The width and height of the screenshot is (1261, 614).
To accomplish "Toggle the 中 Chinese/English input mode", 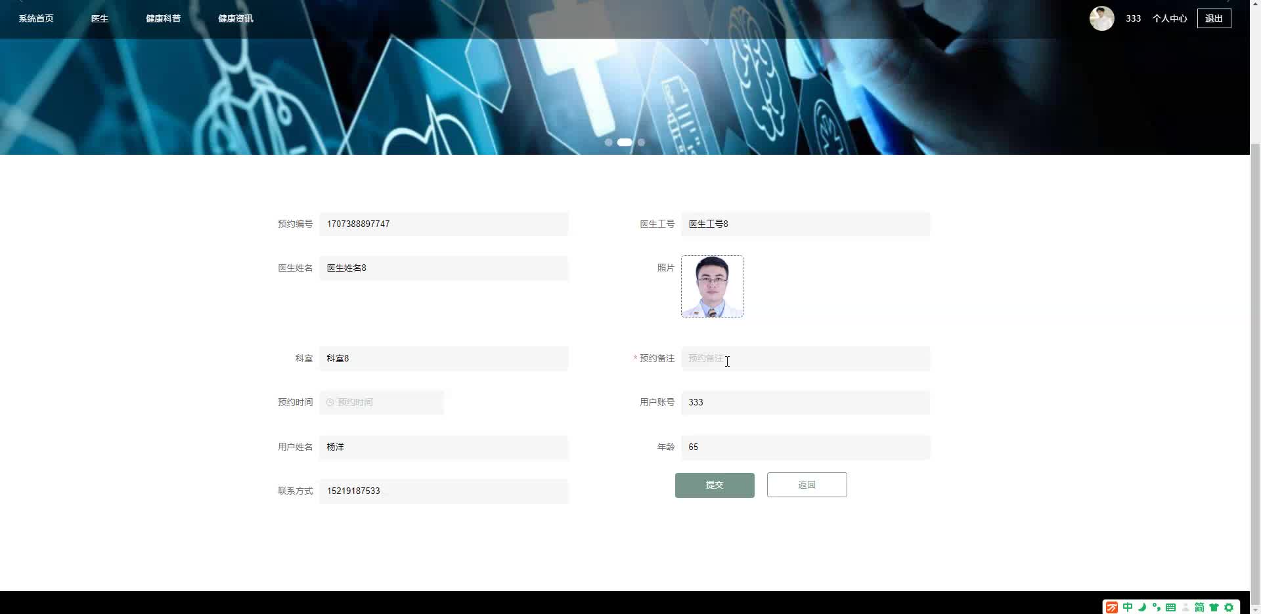I will (1128, 607).
